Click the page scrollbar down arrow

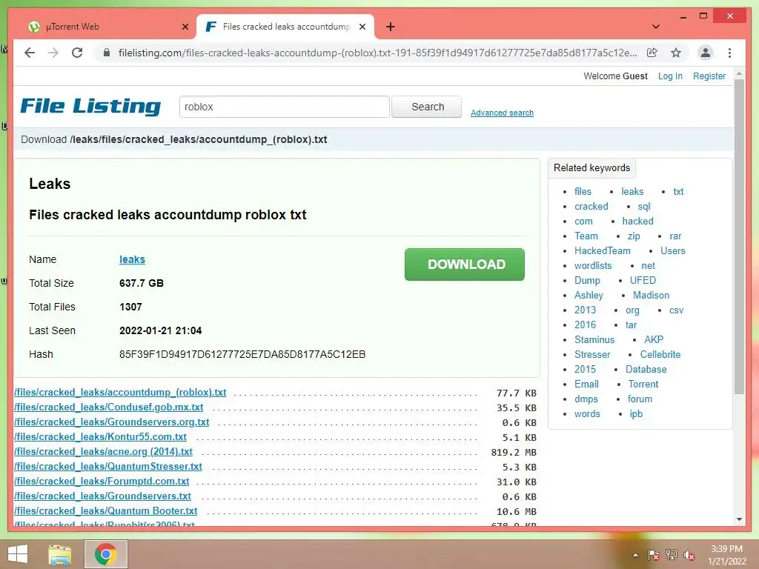pyautogui.click(x=739, y=519)
